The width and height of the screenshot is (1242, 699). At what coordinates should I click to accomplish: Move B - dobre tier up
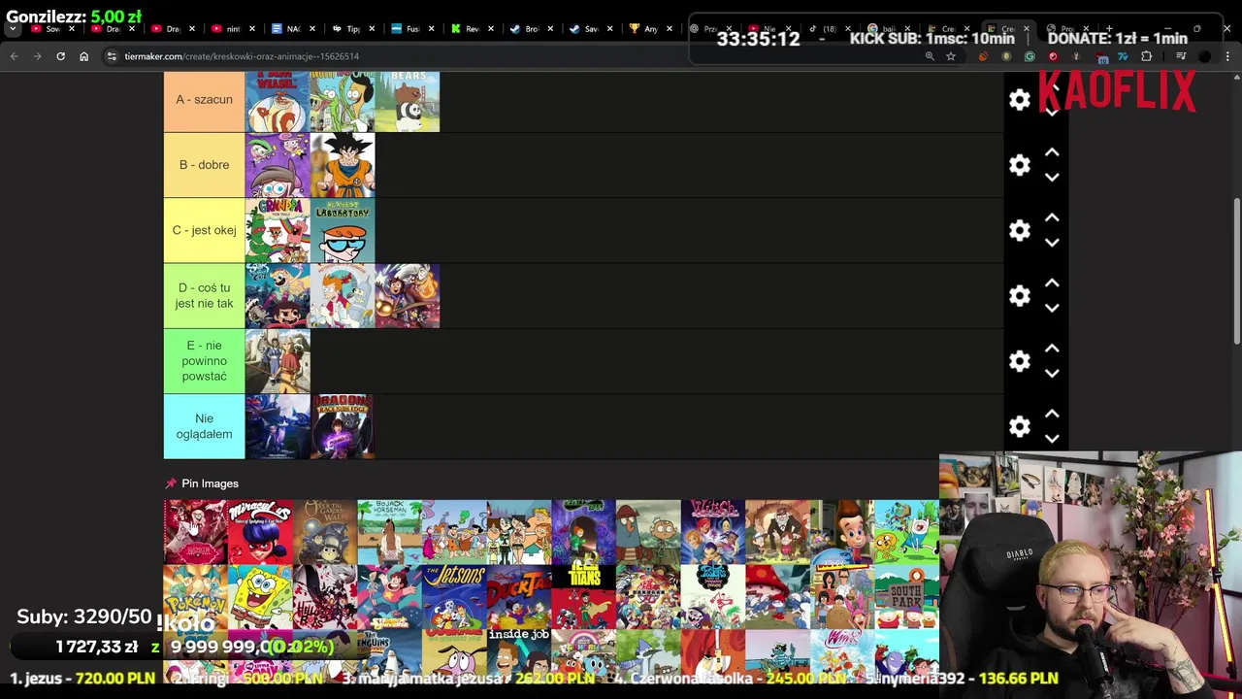pos(1052,152)
